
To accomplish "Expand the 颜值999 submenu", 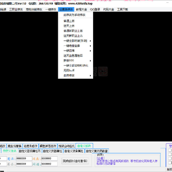I will 75,61.
